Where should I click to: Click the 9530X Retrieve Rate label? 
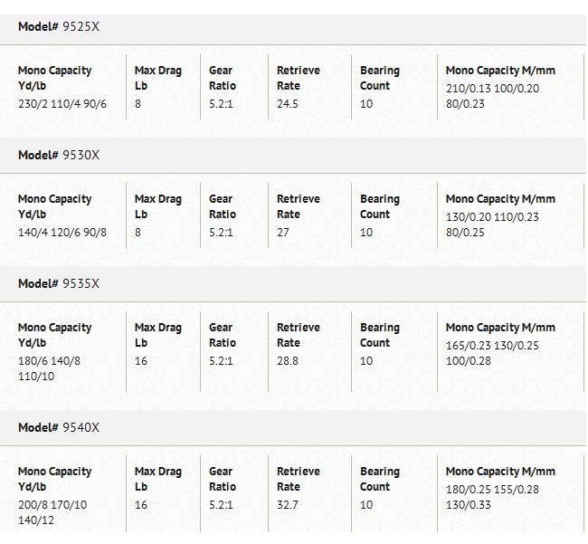point(298,206)
